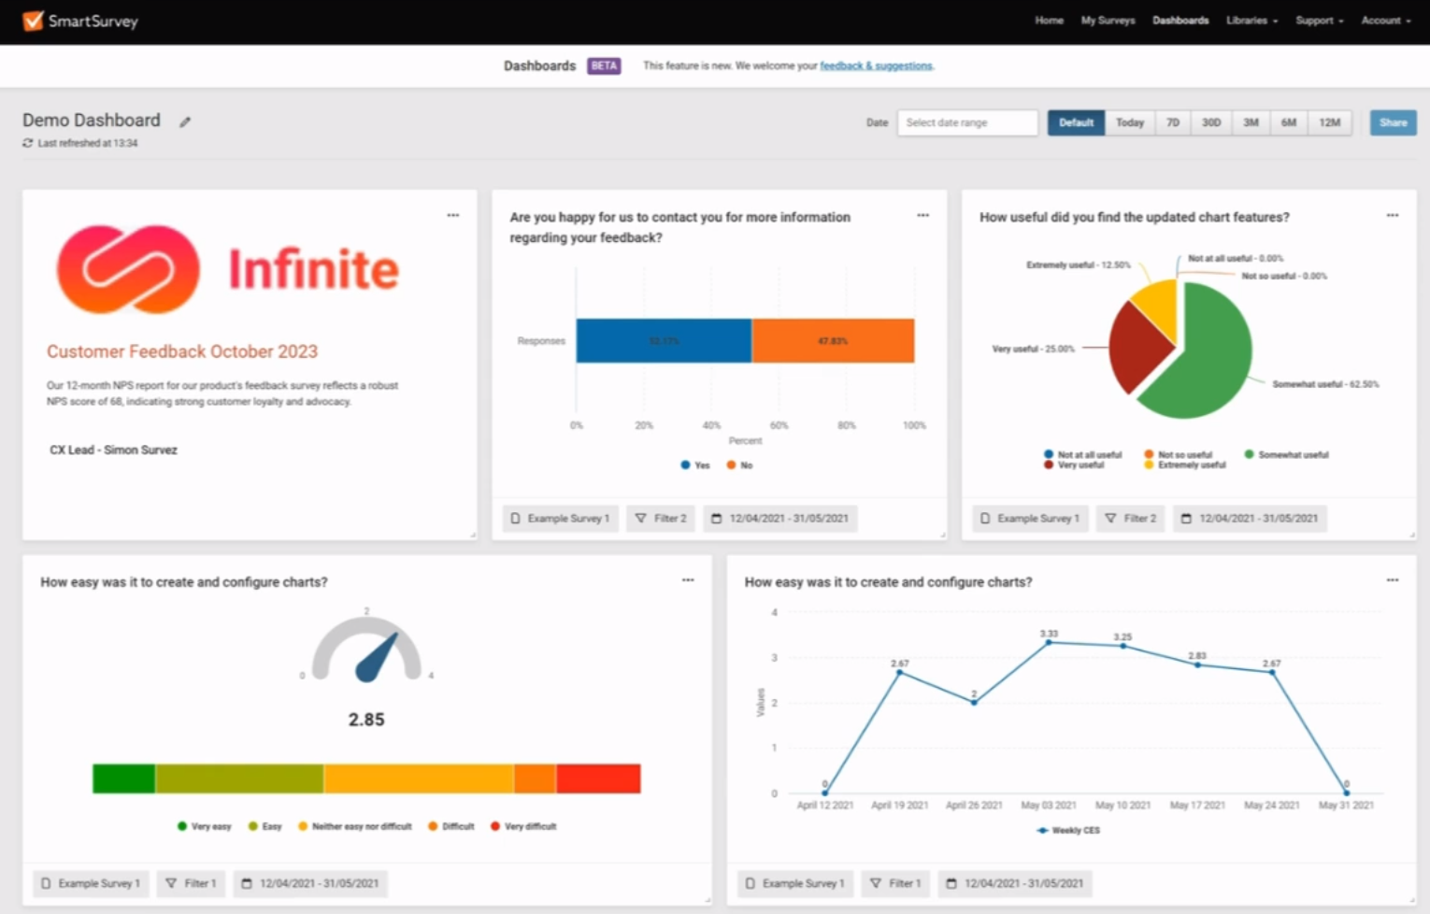Viewport: 1430px width, 914px height.
Task: Open the feedback & suggestions link
Action: pyautogui.click(x=876, y=66)
